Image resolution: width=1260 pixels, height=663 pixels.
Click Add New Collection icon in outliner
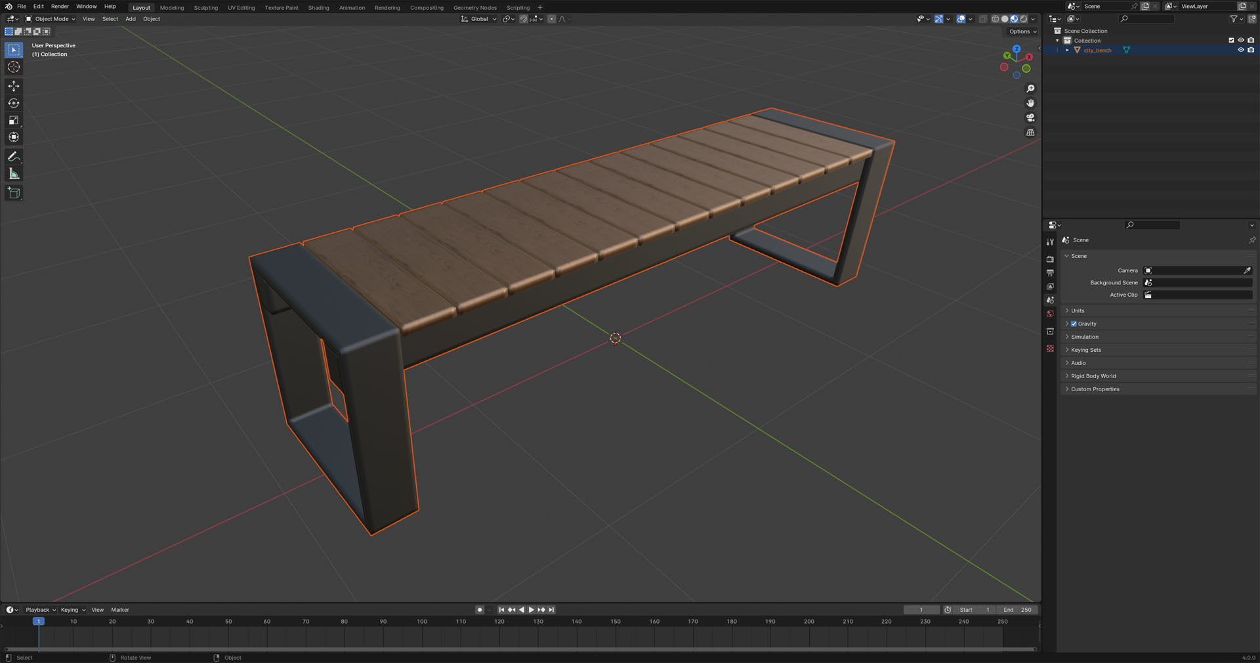pos(1251,19)
